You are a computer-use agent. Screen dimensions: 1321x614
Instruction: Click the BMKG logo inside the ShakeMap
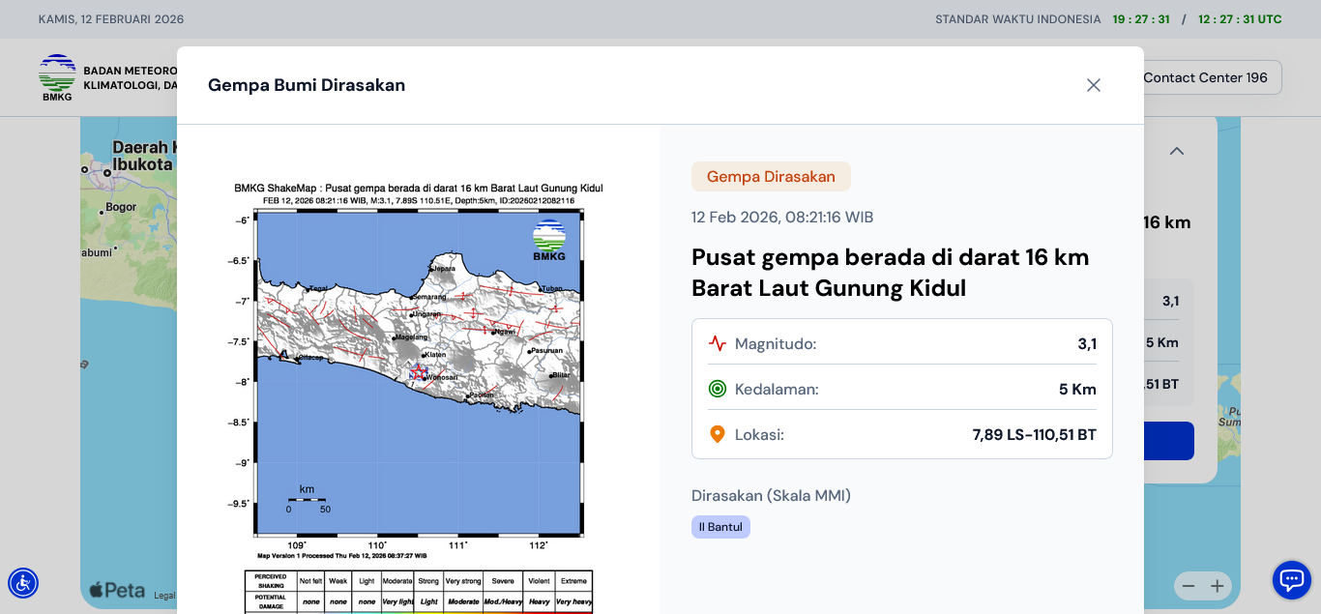click(549, 240)
